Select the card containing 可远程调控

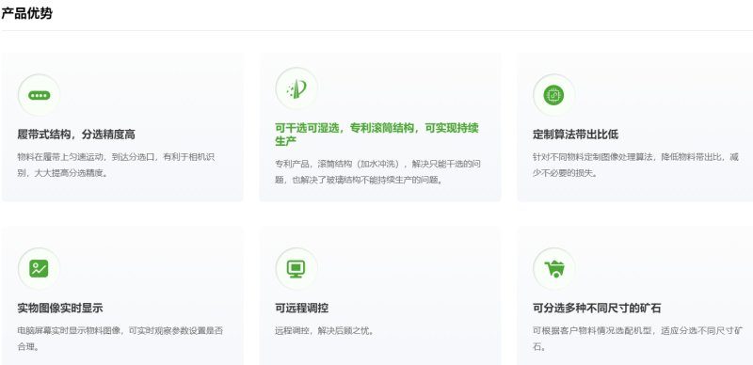click(x=380, y=295)
